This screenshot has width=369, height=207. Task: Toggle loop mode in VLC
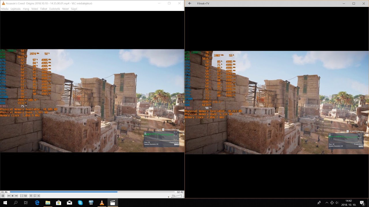tap(35, 196)
